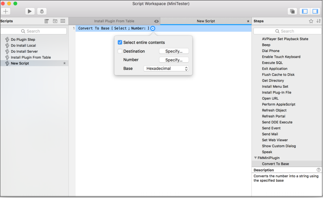
Task: Select the Perform AppleScript step
Action: point(279,105)
